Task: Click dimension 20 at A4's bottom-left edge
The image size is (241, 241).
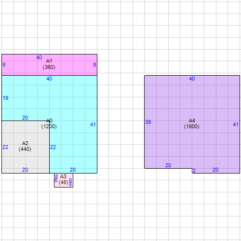Action: tap(168, 165)
